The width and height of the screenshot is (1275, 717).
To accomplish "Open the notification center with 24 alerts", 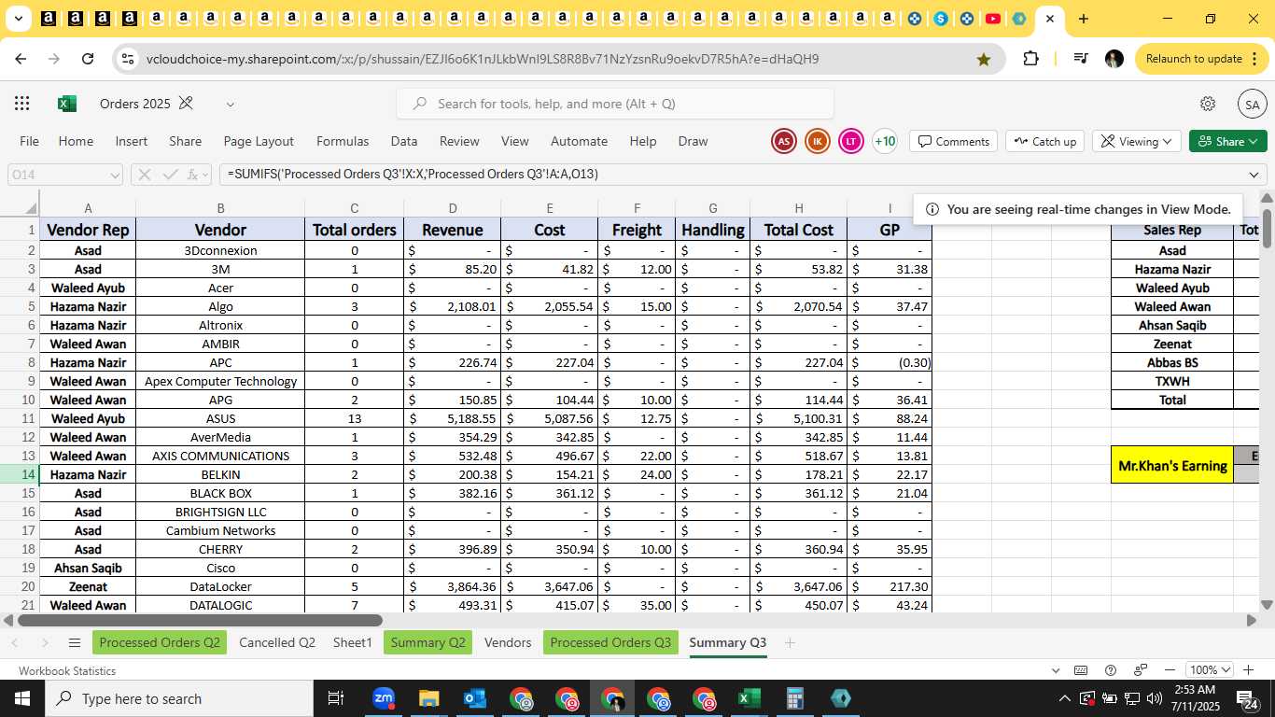I will pos(1246,698).
